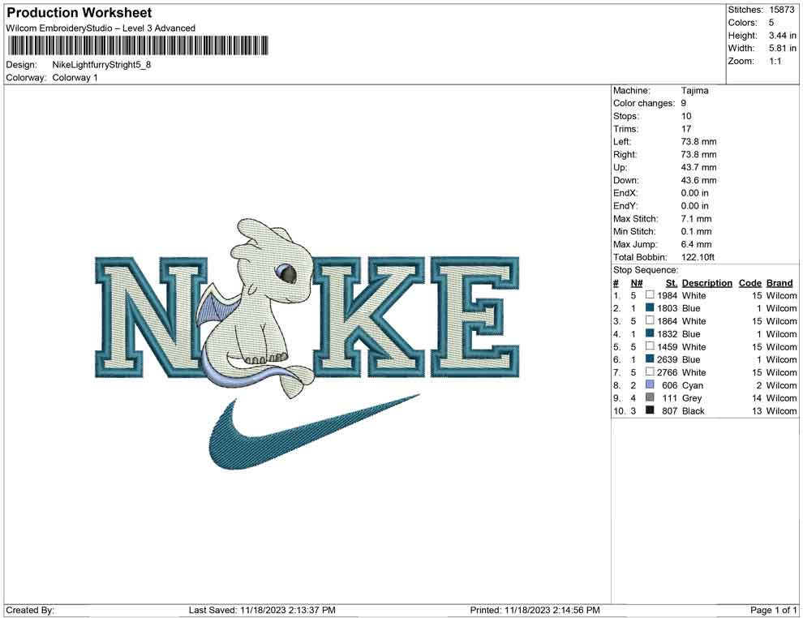
Task: Click the cyan swatch for thread 606
Action: tap(650, 384)
